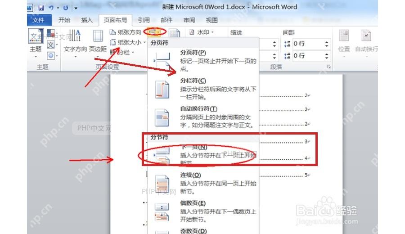The image size is (405, 234).
Task: Expand the 主题 dropdown arrow under themes
Action: pos(36,57)
